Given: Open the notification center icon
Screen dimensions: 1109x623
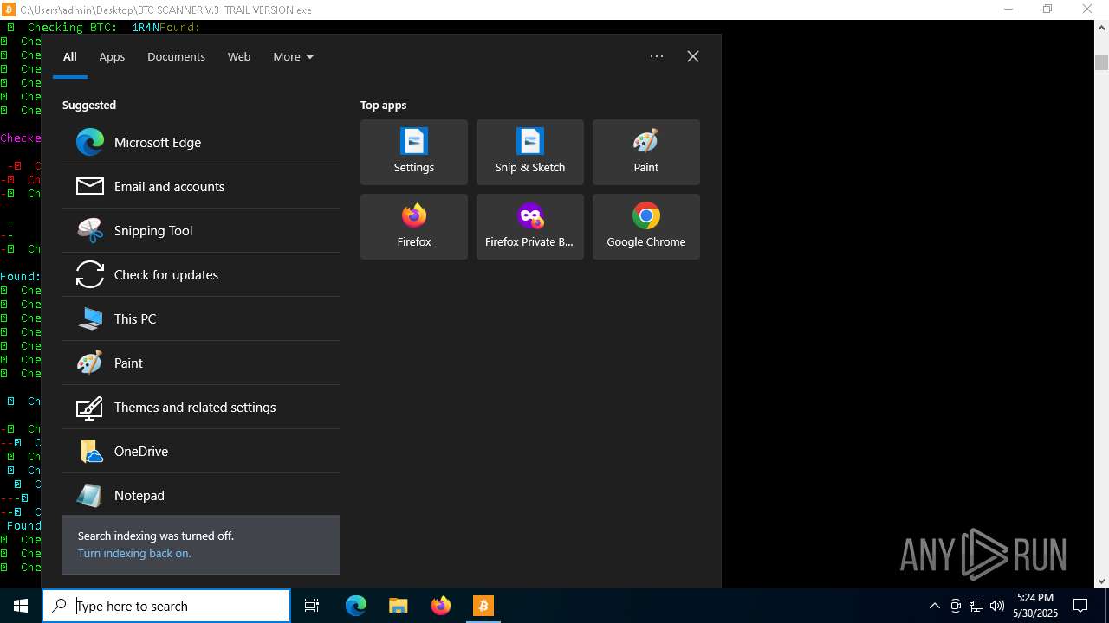Looking at the screenshot, I should click(1080, 606).
